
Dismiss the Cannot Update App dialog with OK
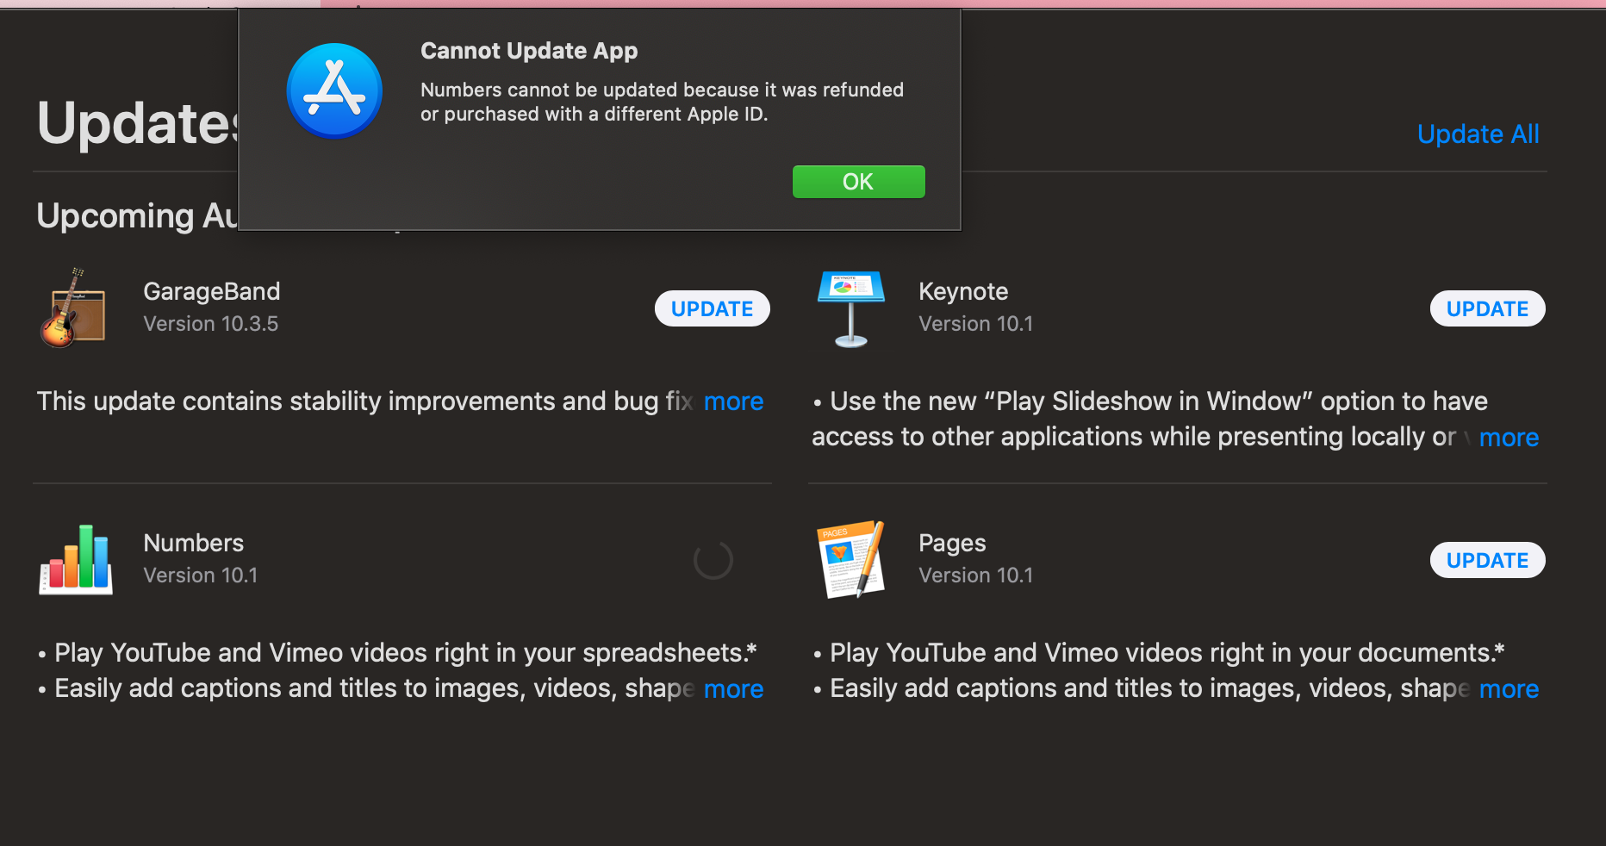[x=858, y=182]
